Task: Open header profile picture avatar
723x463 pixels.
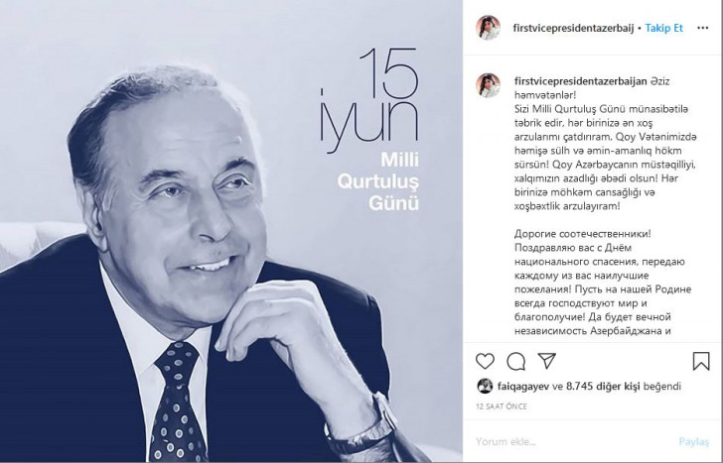Action: click(488, 28)
